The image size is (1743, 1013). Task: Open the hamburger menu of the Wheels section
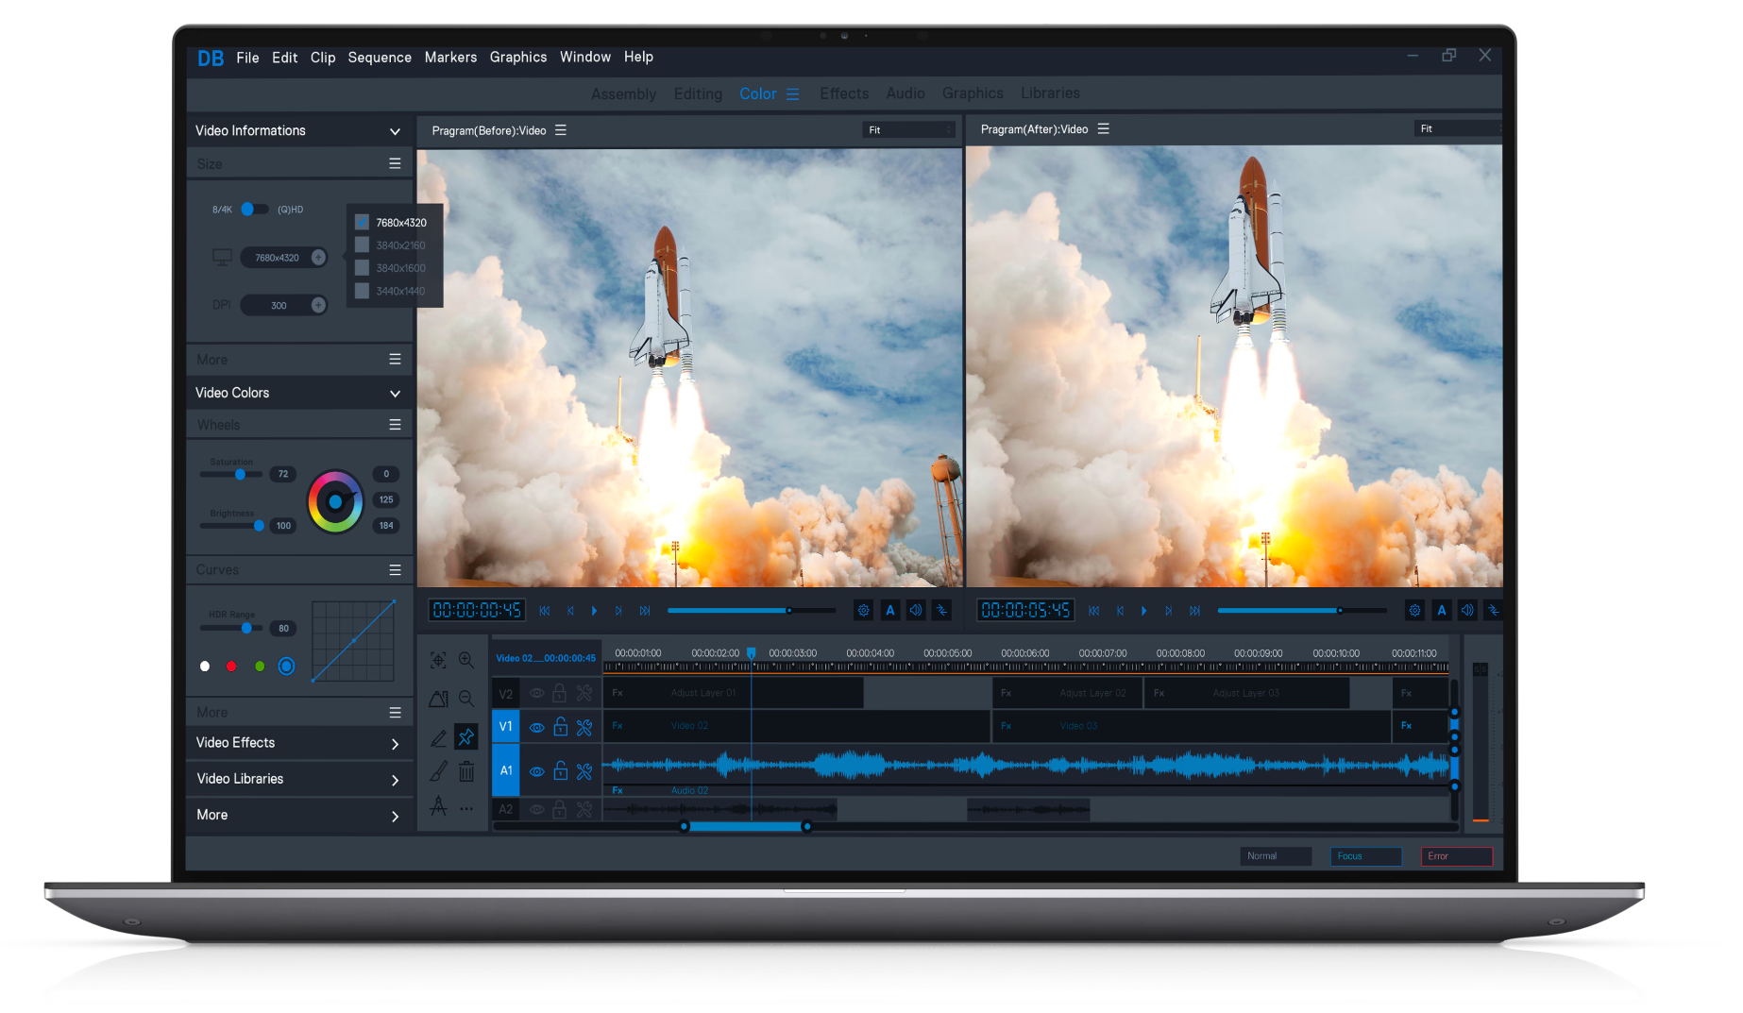pyautogui.click(x=395, y=425)
